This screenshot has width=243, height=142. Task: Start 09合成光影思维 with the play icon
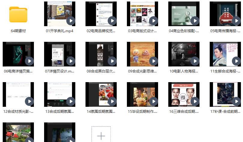[153, 61]
